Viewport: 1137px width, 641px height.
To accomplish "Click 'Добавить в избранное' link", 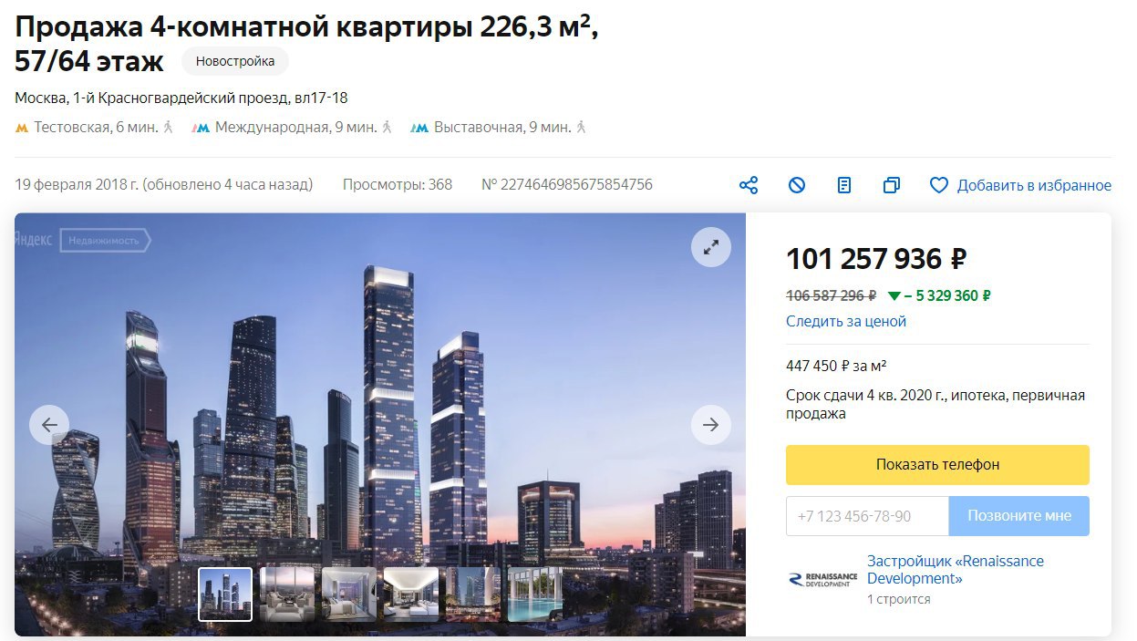I will pyautogui.click(x=1034, y=185).
